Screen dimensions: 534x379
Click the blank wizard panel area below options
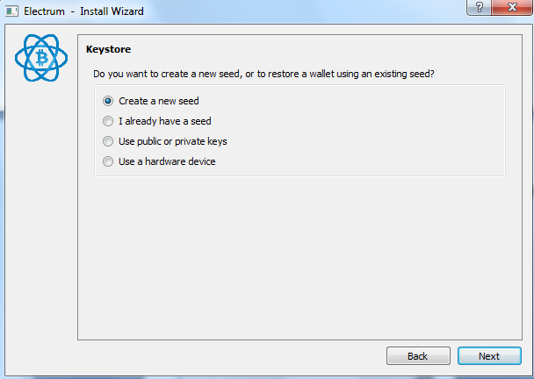(x=299, y=257)
